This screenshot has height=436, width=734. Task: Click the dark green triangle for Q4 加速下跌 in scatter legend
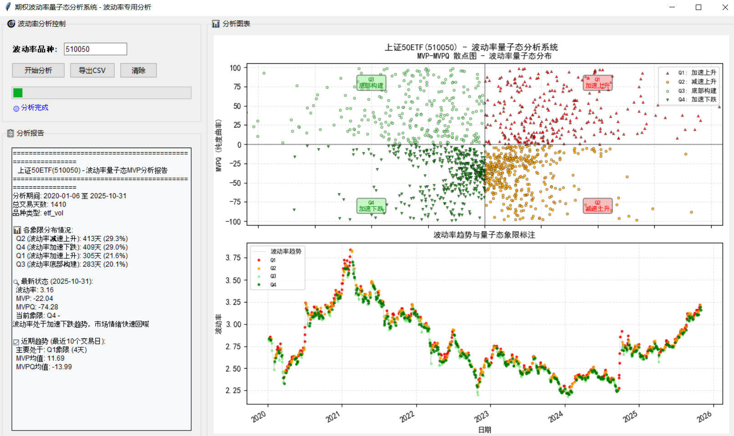668,100
